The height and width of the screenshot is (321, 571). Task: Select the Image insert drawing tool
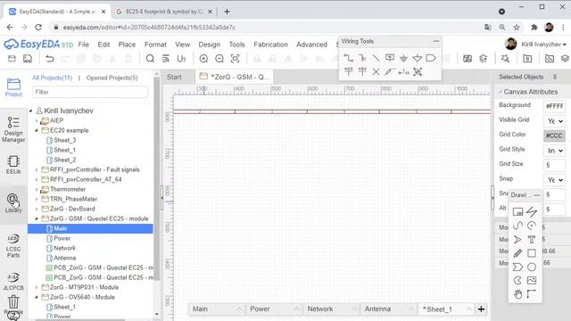point(532,281)
